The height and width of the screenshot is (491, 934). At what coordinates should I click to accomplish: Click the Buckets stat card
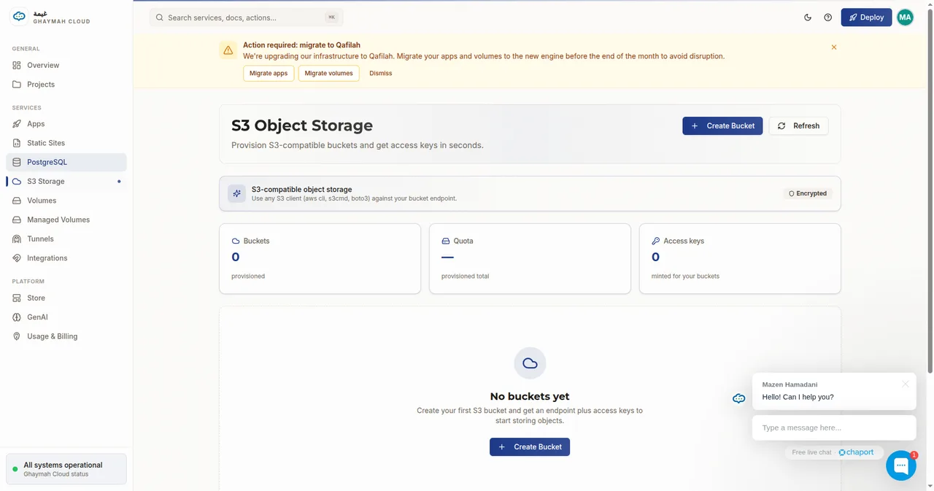click(320, 259)
